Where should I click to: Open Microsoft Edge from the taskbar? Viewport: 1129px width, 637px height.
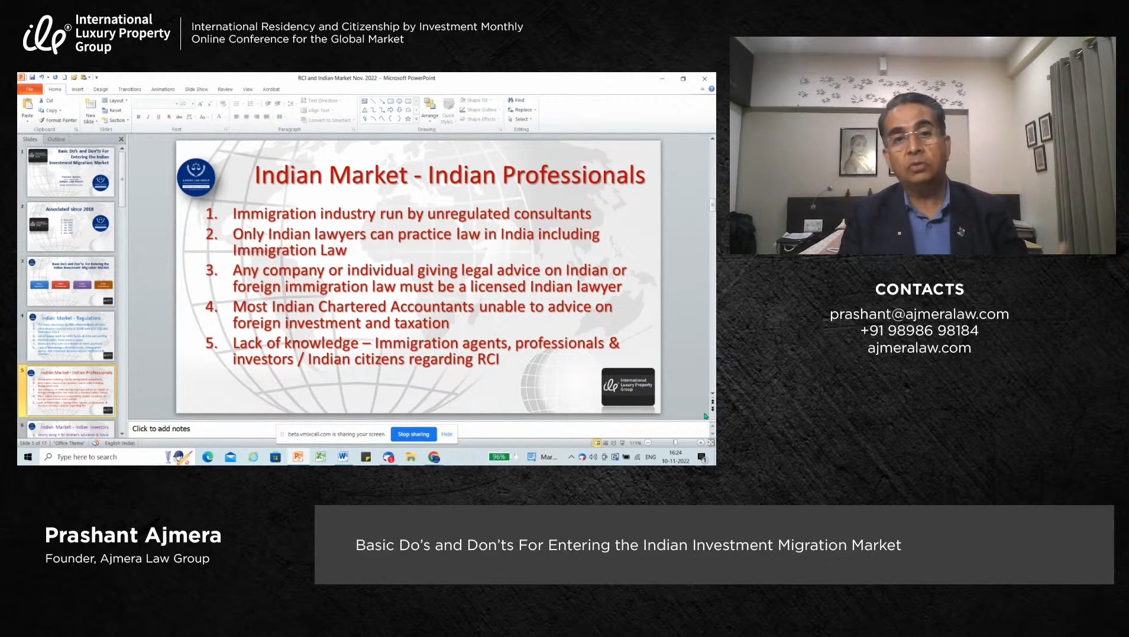click(x=208, y=457)
